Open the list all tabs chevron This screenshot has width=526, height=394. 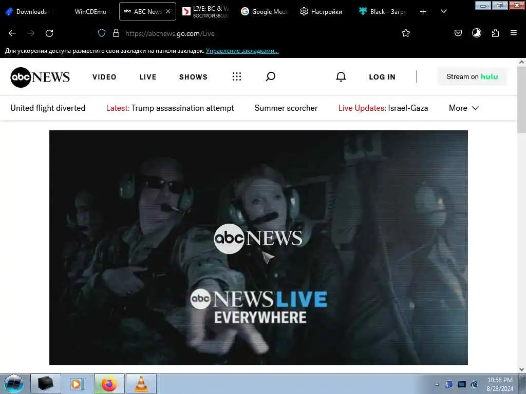(x=443, y=12)
